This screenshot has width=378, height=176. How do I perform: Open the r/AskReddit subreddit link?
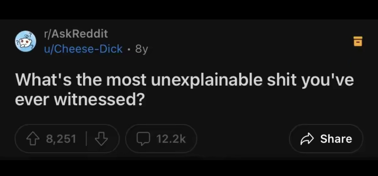tap(76, 34)
